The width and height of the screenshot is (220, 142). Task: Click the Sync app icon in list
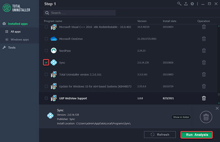[x=54, y=63]
